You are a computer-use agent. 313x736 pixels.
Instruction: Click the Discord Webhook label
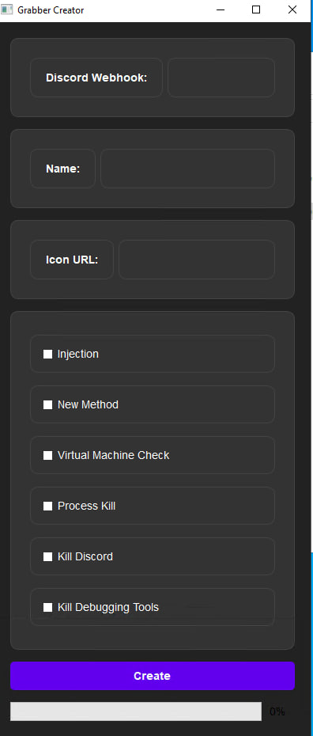click(x=96, y=78)
